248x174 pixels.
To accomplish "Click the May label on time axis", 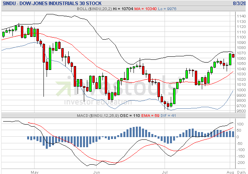I will coord(35,172).
